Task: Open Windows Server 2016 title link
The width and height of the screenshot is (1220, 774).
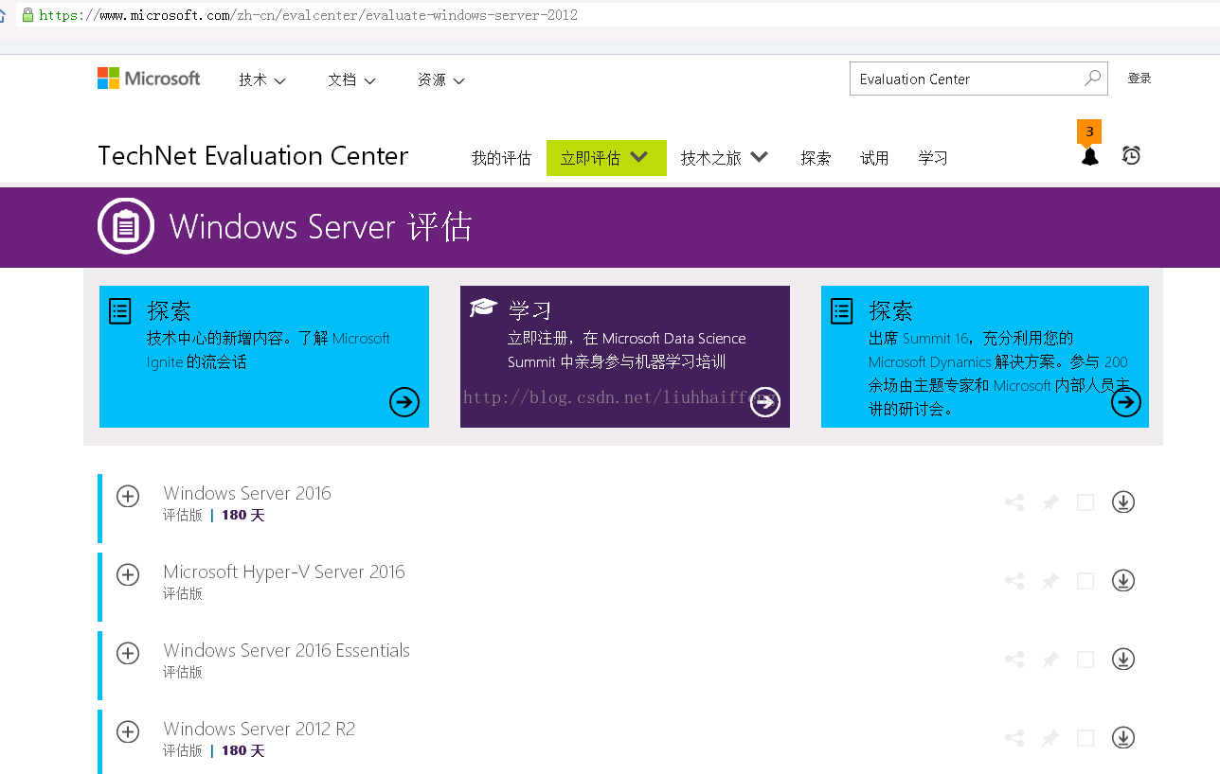Action: pyautogui.click(x=247, y=493)
